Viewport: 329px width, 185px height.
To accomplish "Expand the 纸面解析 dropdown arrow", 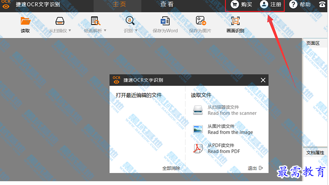I will coord(105,31).
